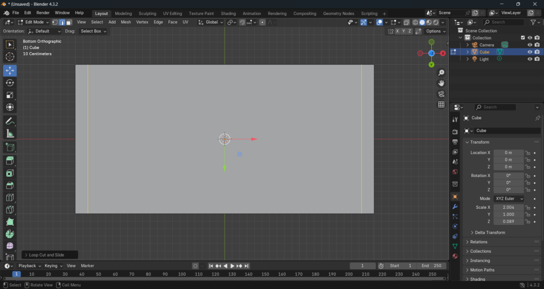Switch to the Sculpting workspace tab

pos(147,13)
